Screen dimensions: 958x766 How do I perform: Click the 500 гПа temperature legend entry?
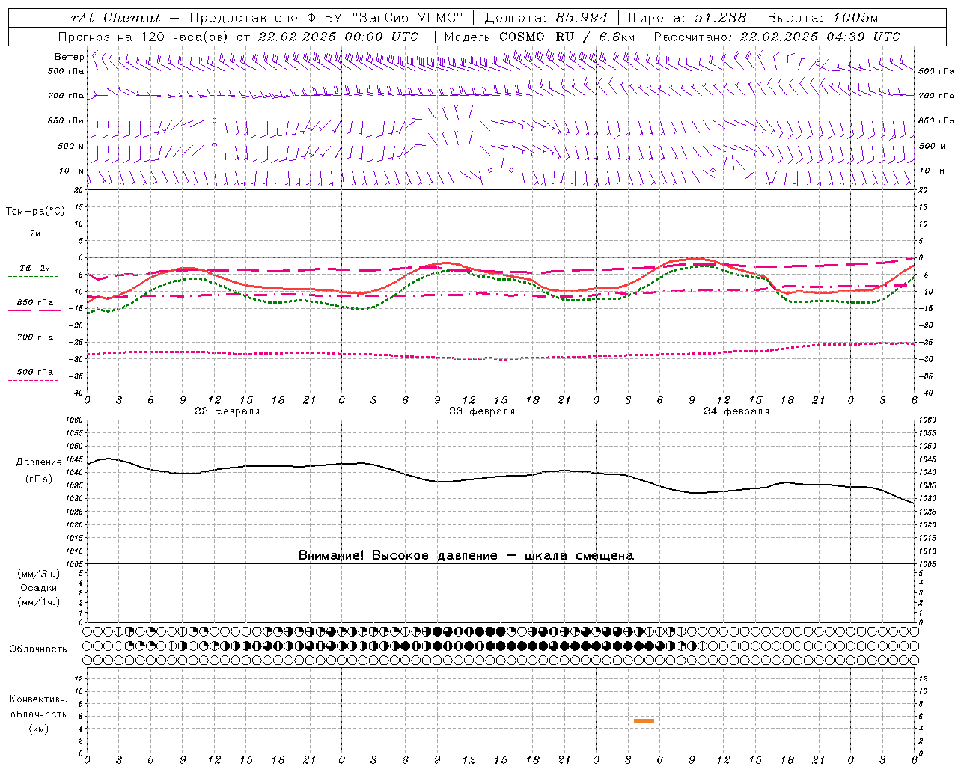click(x=35, y=376)
